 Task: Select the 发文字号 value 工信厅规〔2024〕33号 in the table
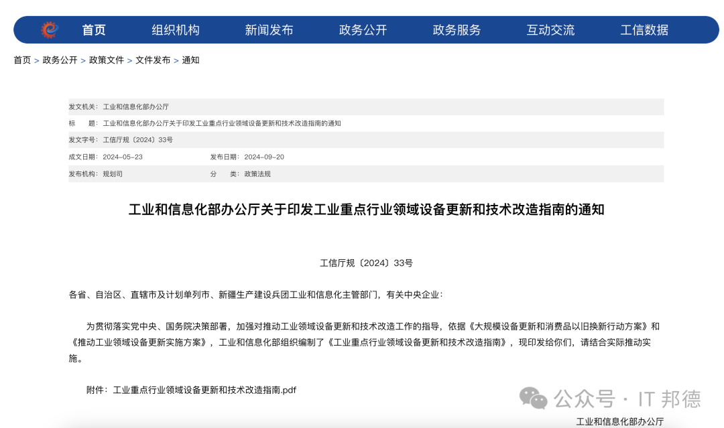(137, 140)
